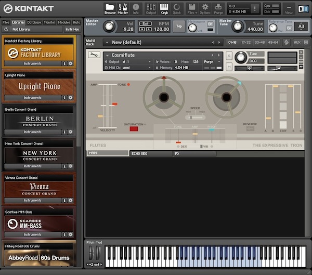This screenshot has width=312, height=275.
Task: Click the Master Tune knob
Action: tap(238, 27)
